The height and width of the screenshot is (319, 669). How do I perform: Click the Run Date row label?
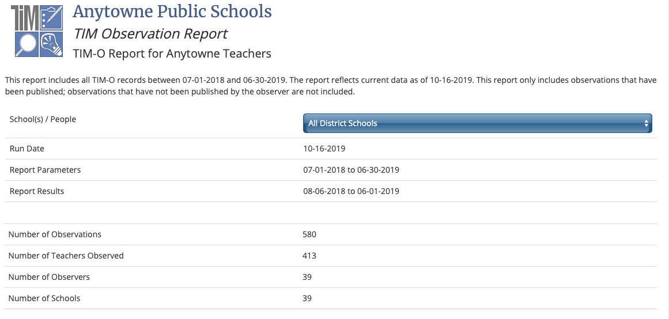tap(27, 149)
